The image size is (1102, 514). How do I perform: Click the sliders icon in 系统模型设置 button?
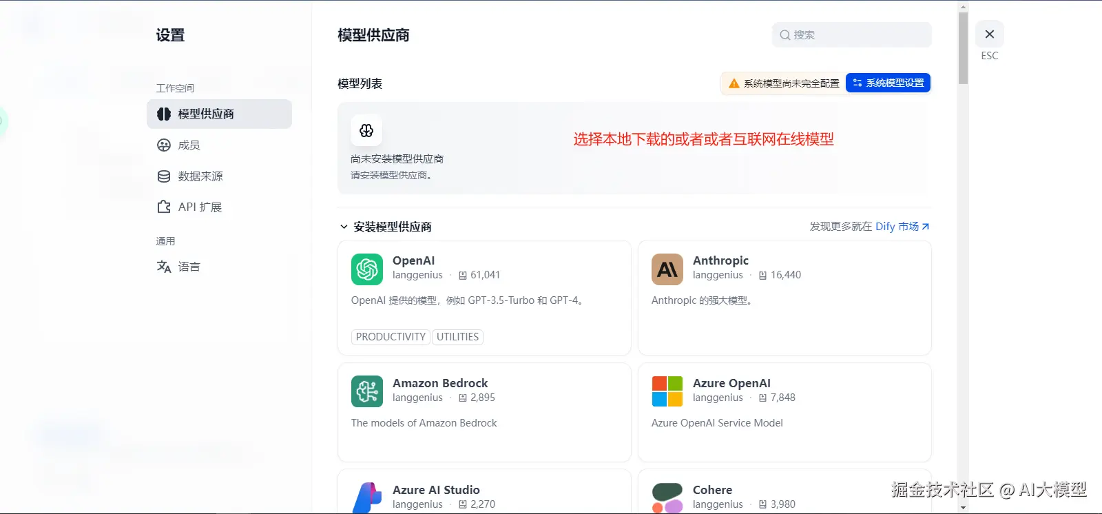point(857,83)
